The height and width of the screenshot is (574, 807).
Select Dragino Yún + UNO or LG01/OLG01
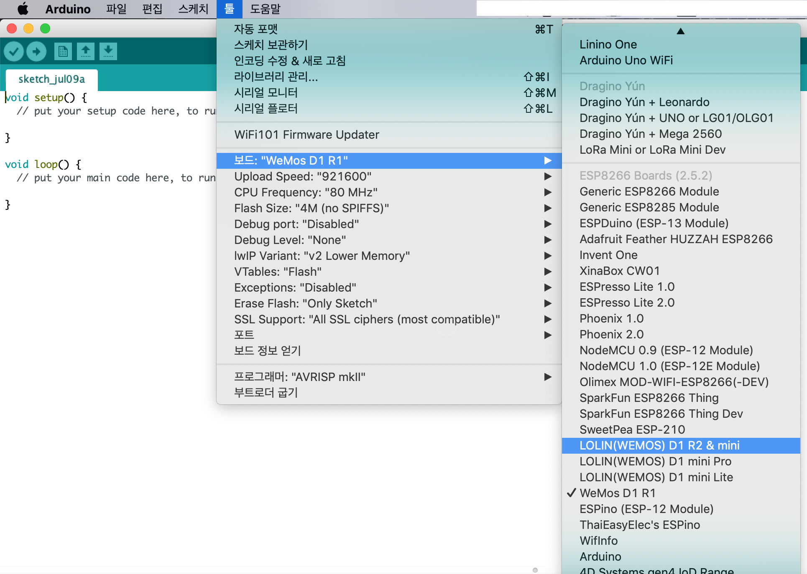681,118
